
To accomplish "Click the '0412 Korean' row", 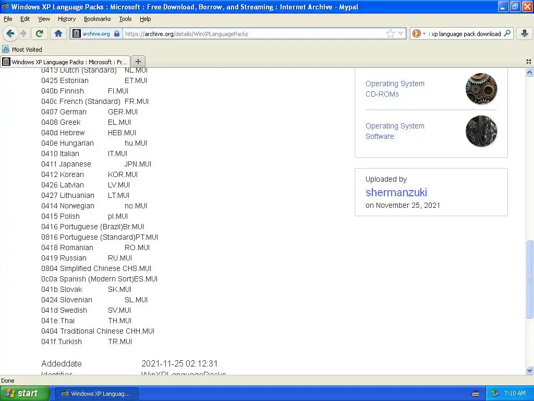I will click(x=89, y=174).
